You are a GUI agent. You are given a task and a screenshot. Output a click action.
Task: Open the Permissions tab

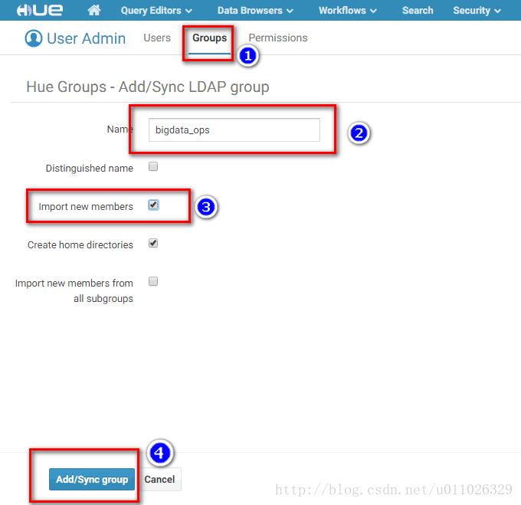point(278,38)
